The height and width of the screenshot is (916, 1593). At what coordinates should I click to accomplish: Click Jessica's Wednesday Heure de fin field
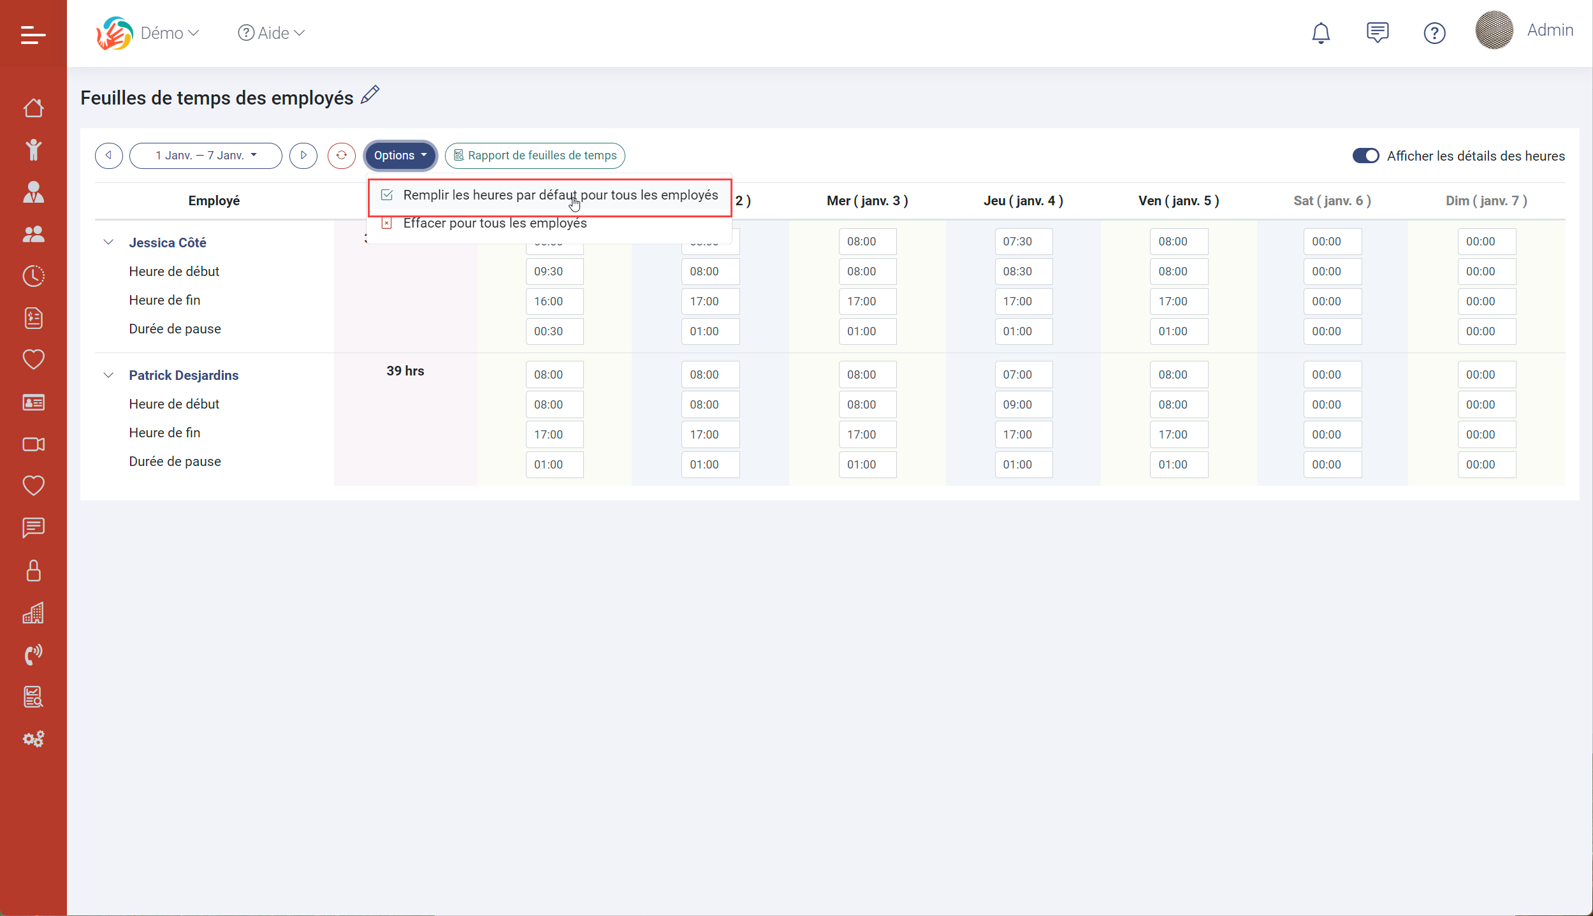coord(867,302)
